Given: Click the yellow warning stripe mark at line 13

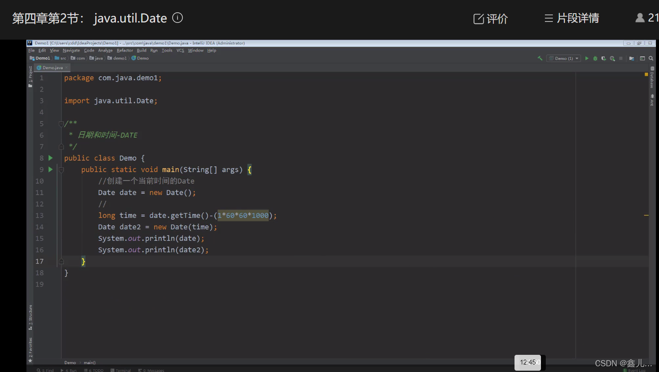Looking at the screenshot, I should tap(646, 215).
